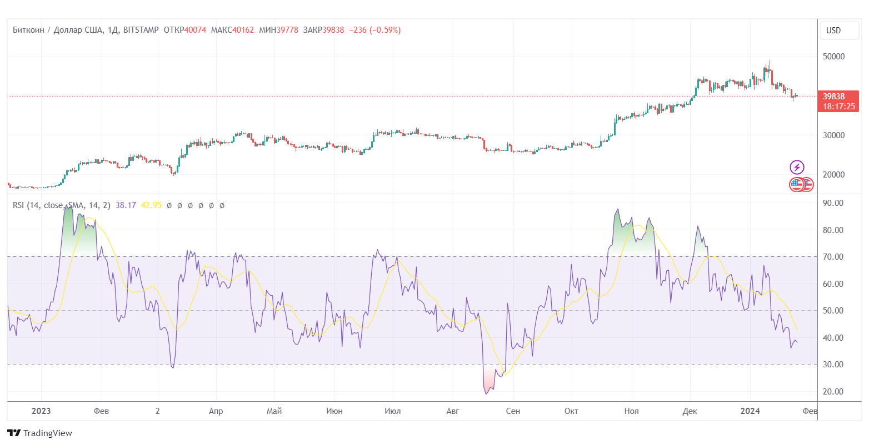This screenshot has width=869, height=445.
Task: Click the Июл month label on time axis
Action: point(392,411)
